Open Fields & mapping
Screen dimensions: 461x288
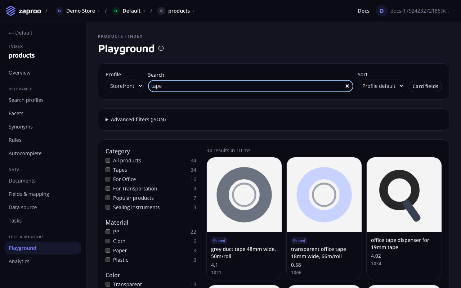click(29, 194)
